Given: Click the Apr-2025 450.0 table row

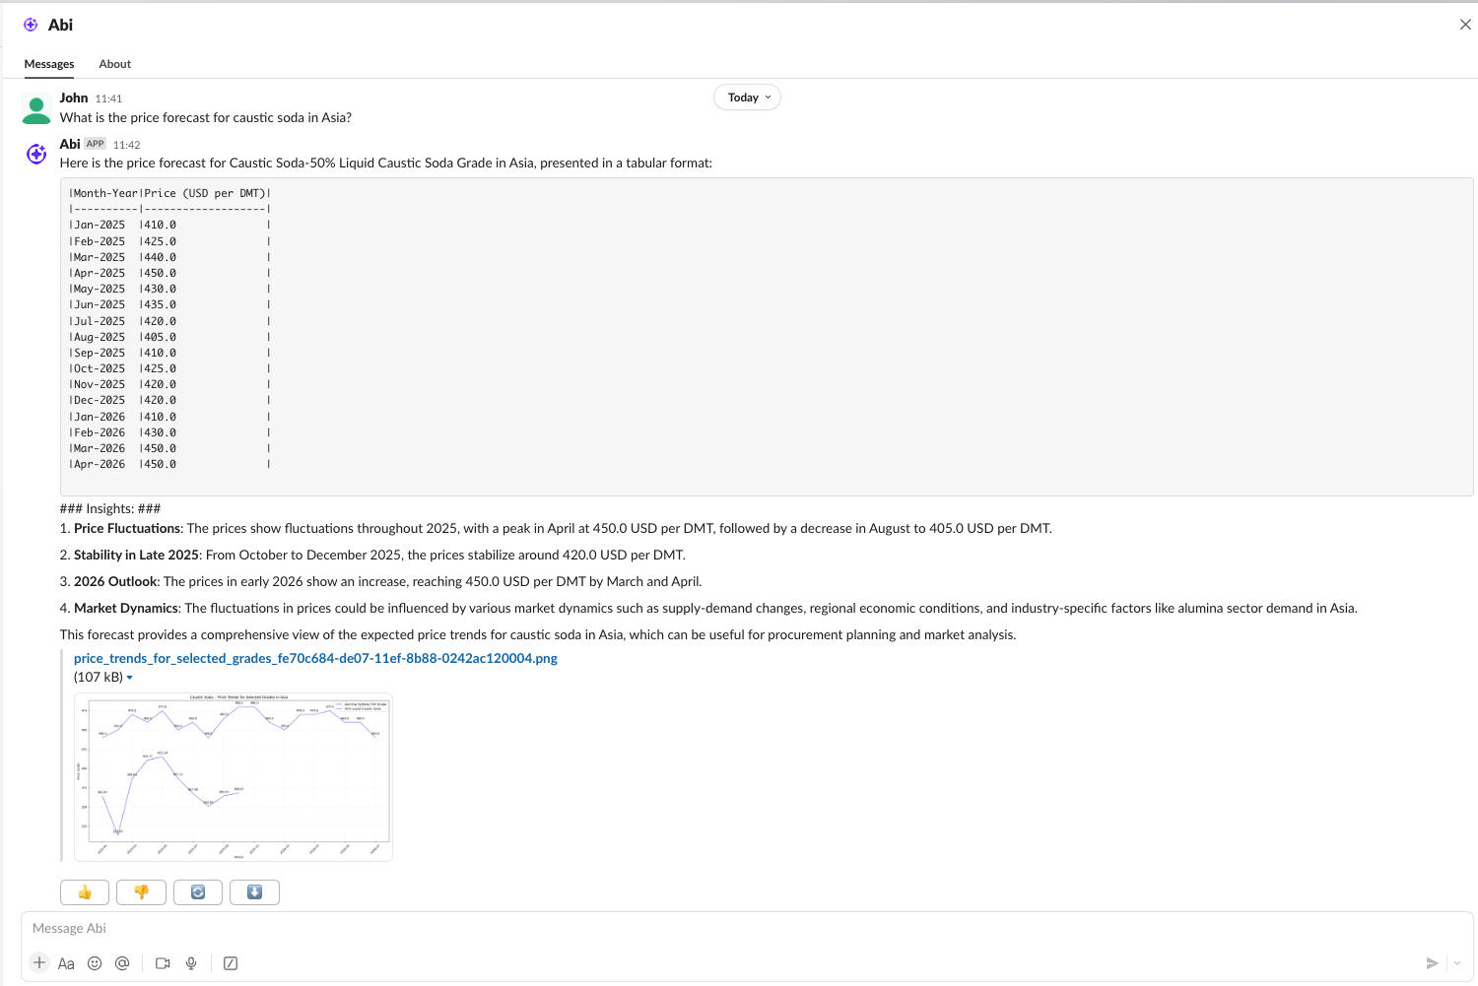Looking at the screenshot, I should click(x=169, y=273).
